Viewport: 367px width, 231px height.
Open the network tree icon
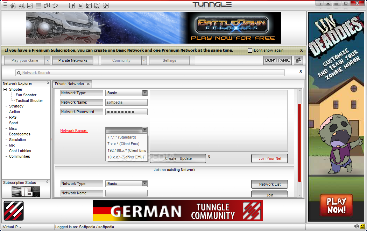coord(22,6)
